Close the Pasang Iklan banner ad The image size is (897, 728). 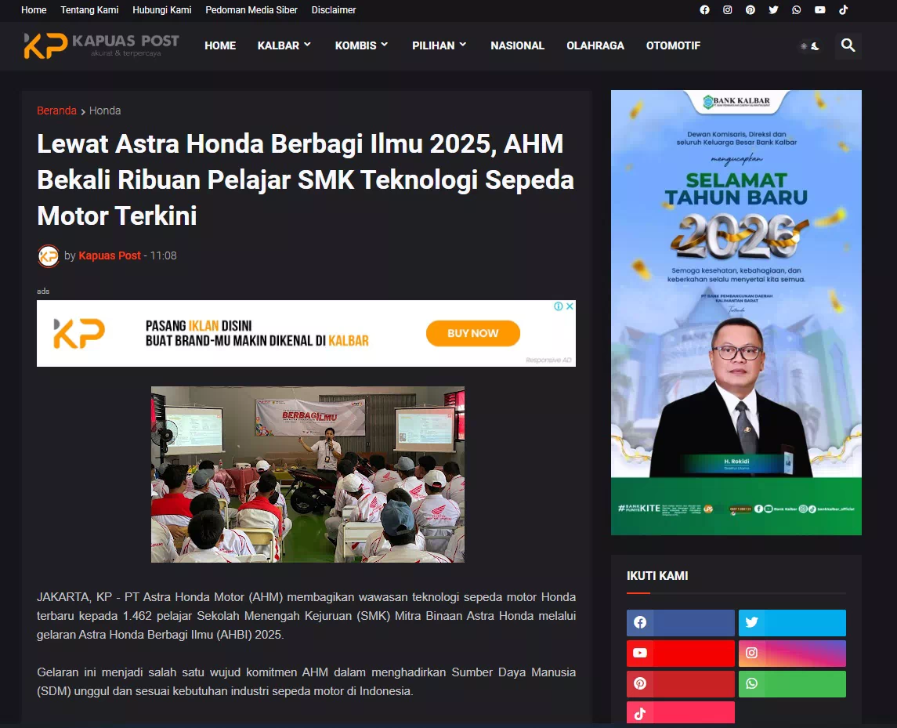[x=570, y=306]
